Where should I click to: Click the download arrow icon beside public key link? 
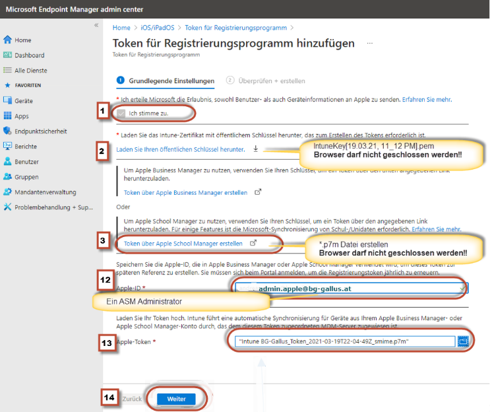click(256, 149)
